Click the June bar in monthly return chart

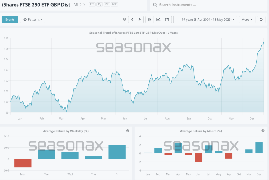(198, 157)
